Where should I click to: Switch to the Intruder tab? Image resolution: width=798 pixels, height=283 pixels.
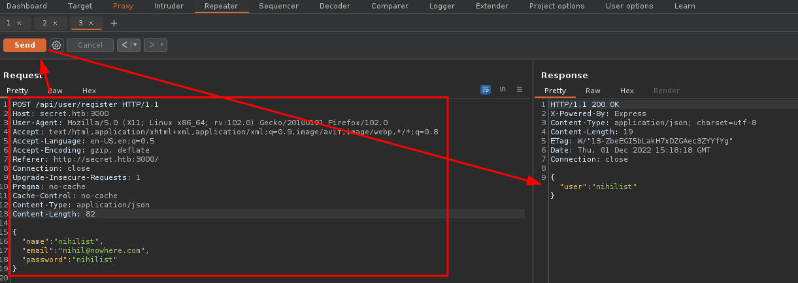pos(169,6)
